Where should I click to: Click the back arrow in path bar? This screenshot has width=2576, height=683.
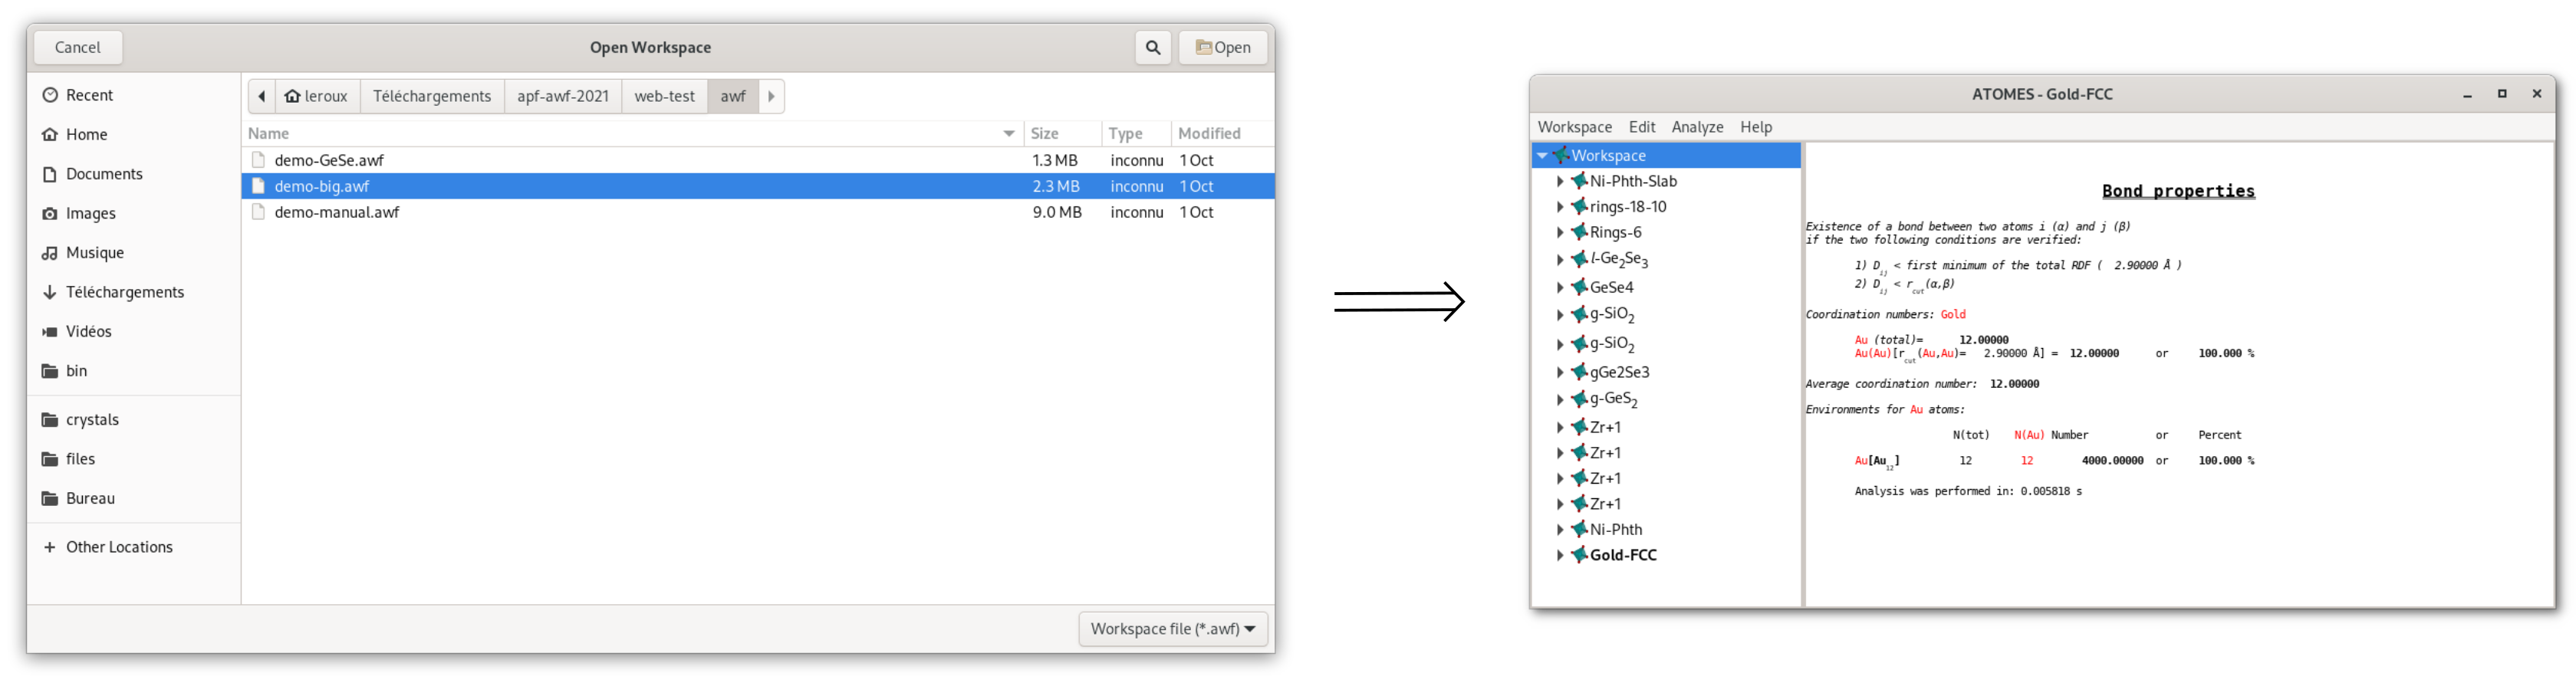point(261,97)
